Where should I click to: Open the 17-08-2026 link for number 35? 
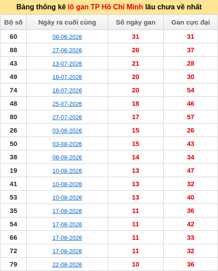click(67, 211)
